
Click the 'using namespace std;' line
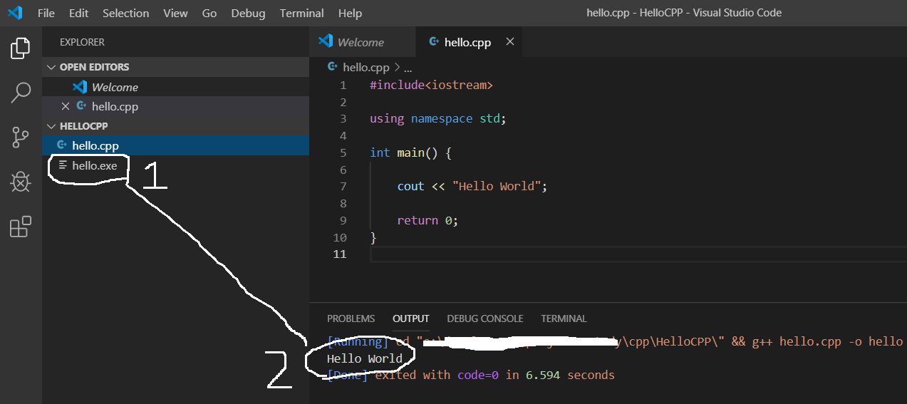438,118
